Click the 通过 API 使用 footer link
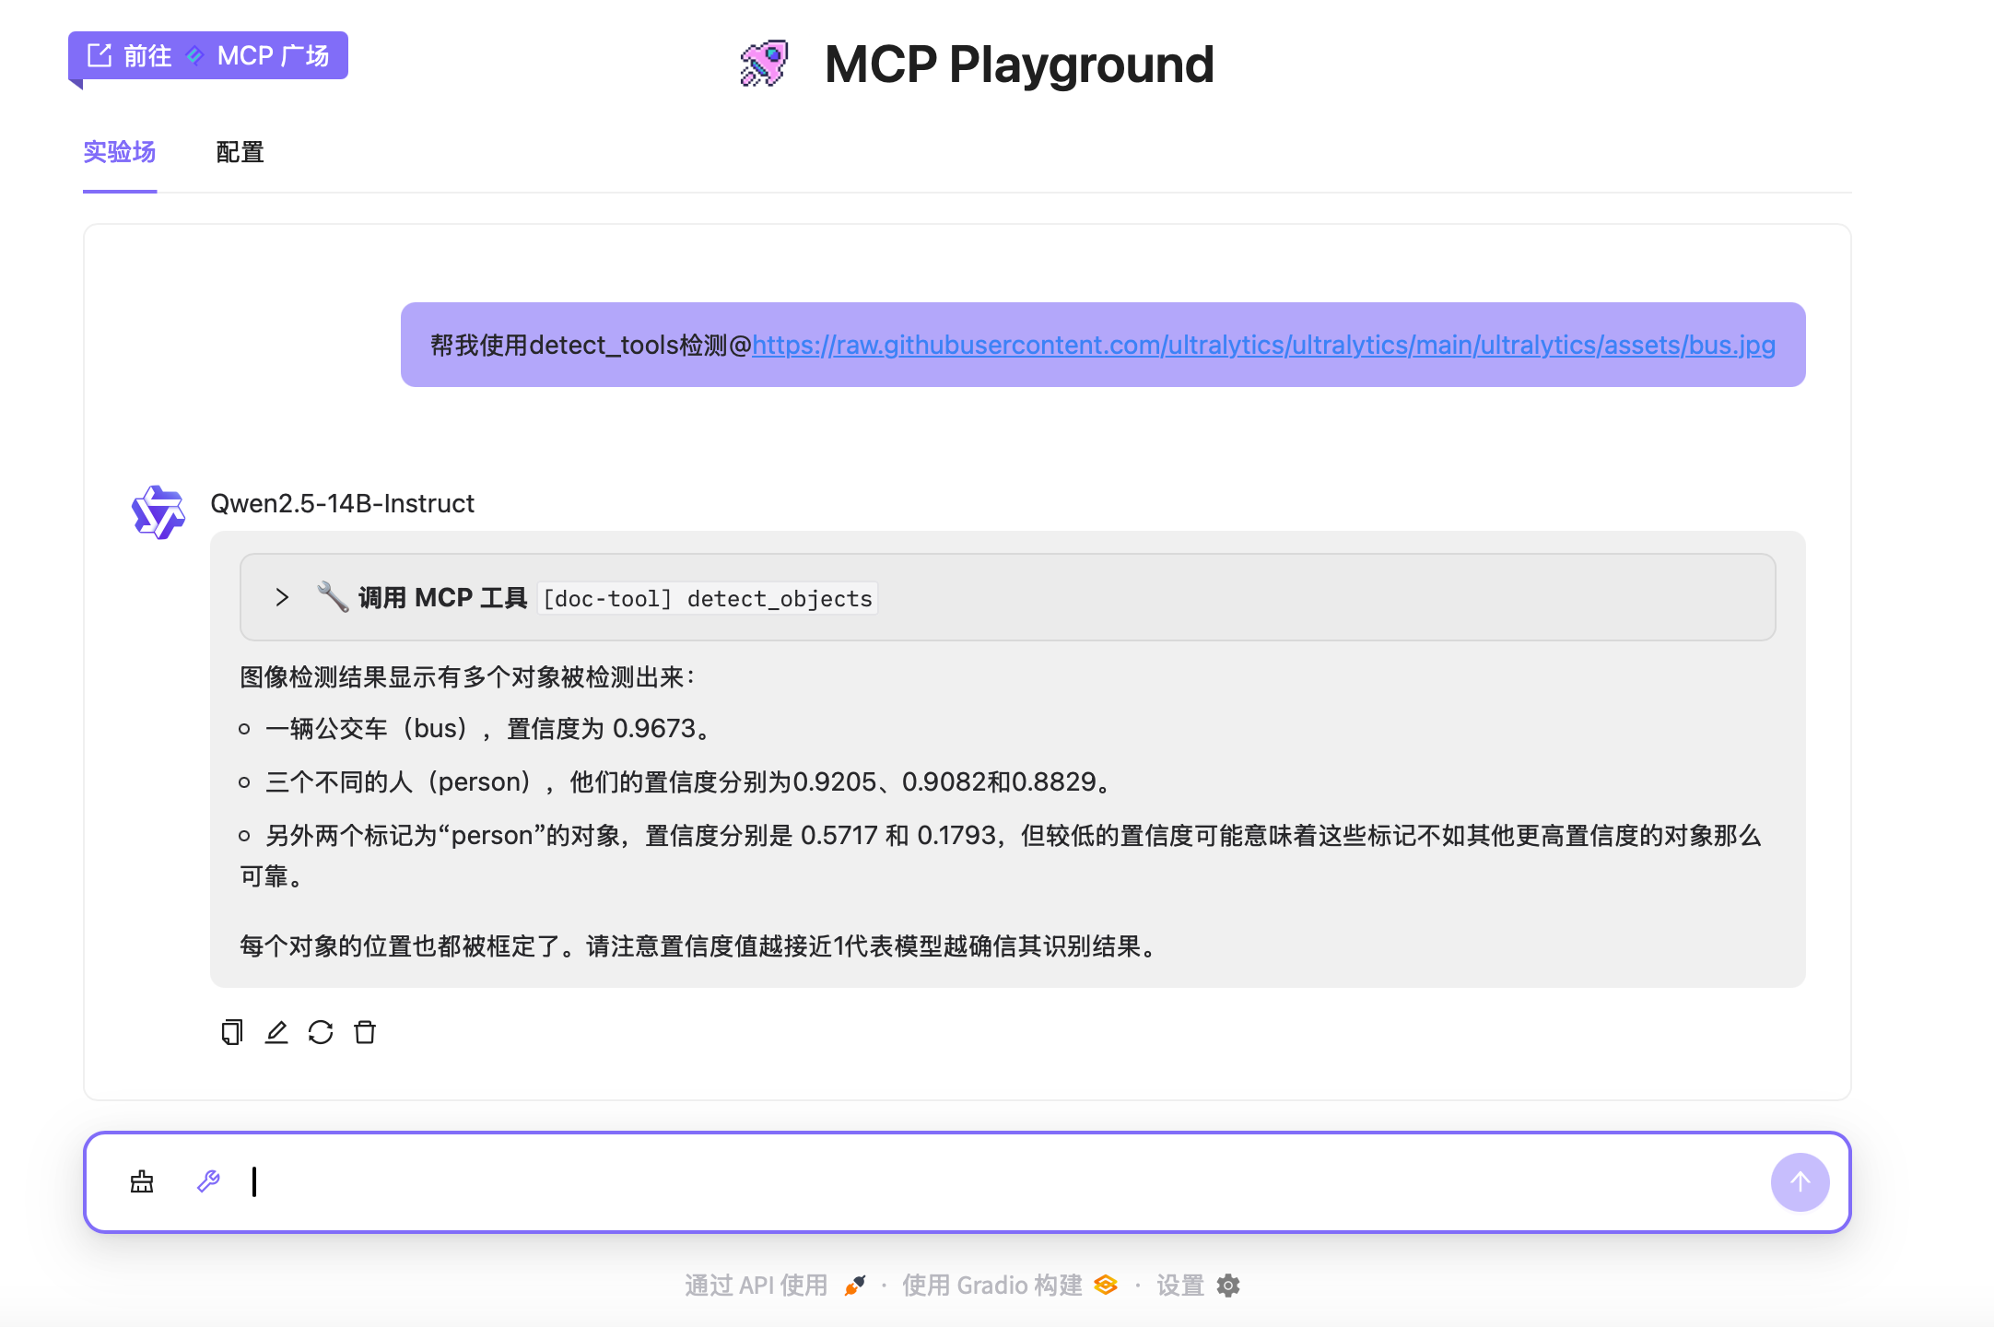This screenshot has width=1994, height=1327. pyautogui.click(x=756, y=1286)
